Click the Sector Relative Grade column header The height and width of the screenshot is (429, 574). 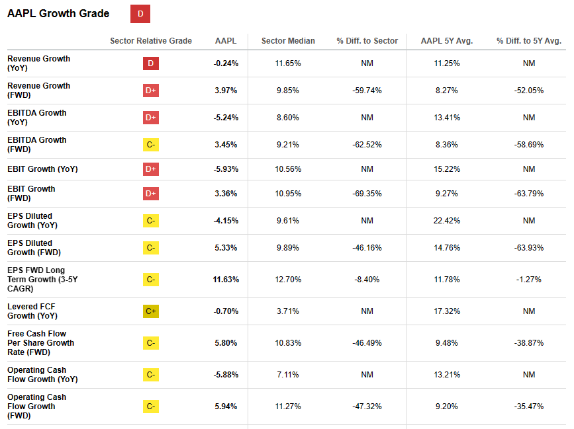click(151, 41)
